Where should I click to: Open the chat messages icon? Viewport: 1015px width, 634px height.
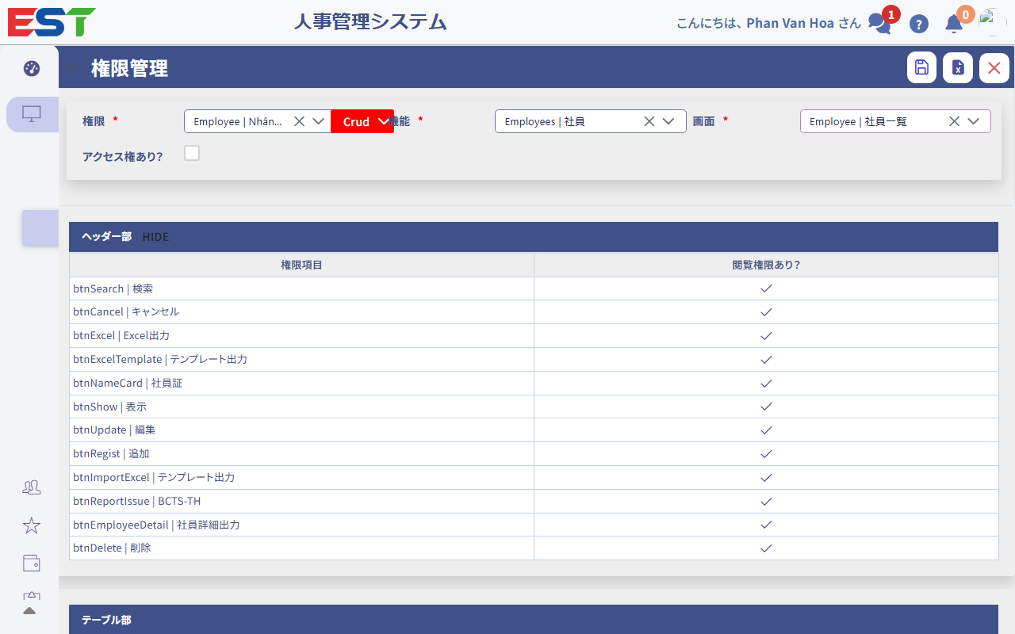coord(879,23)
